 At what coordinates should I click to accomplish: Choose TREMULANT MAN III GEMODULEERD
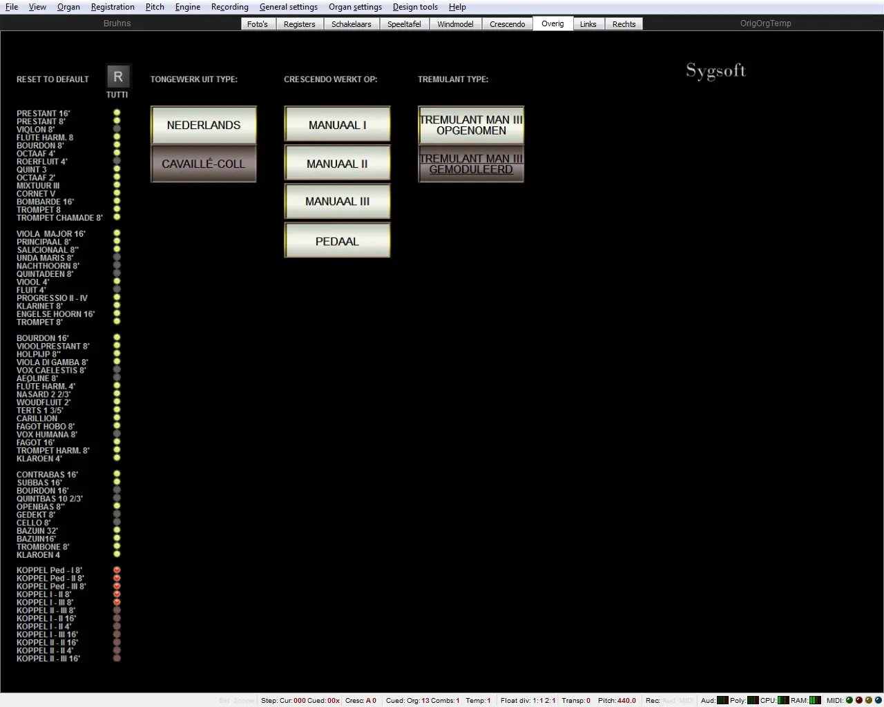click(471, 164)
